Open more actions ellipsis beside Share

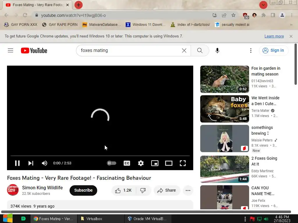coord(188,190)
